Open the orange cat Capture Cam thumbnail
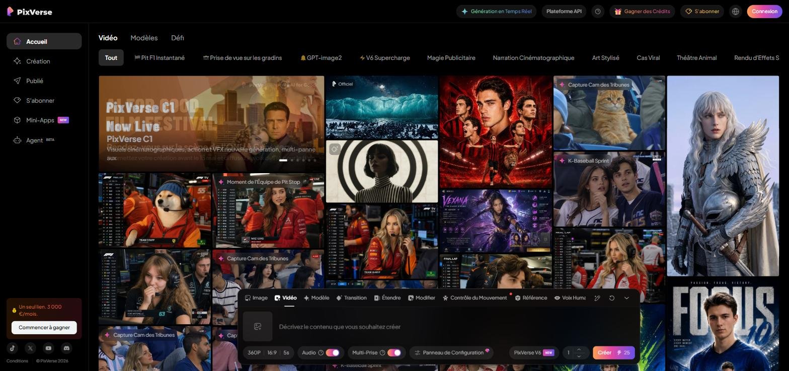 [x=609, y=113]
